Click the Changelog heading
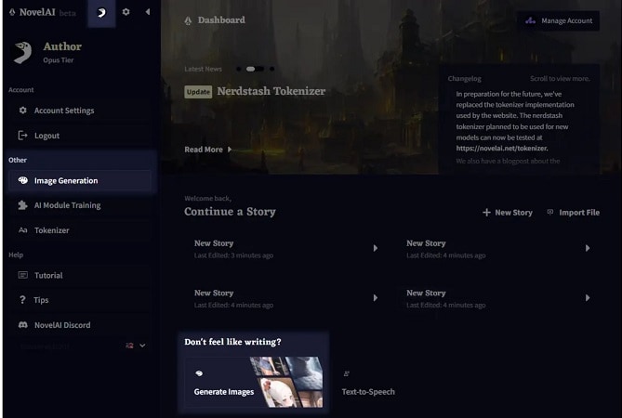The height and width of the screenshot is (418, 622). click(x=465, y=78)
